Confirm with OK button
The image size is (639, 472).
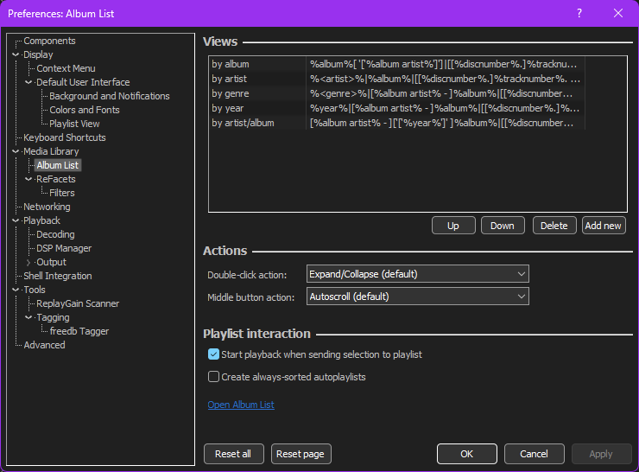pyautogui.click(x=466, y=454)
